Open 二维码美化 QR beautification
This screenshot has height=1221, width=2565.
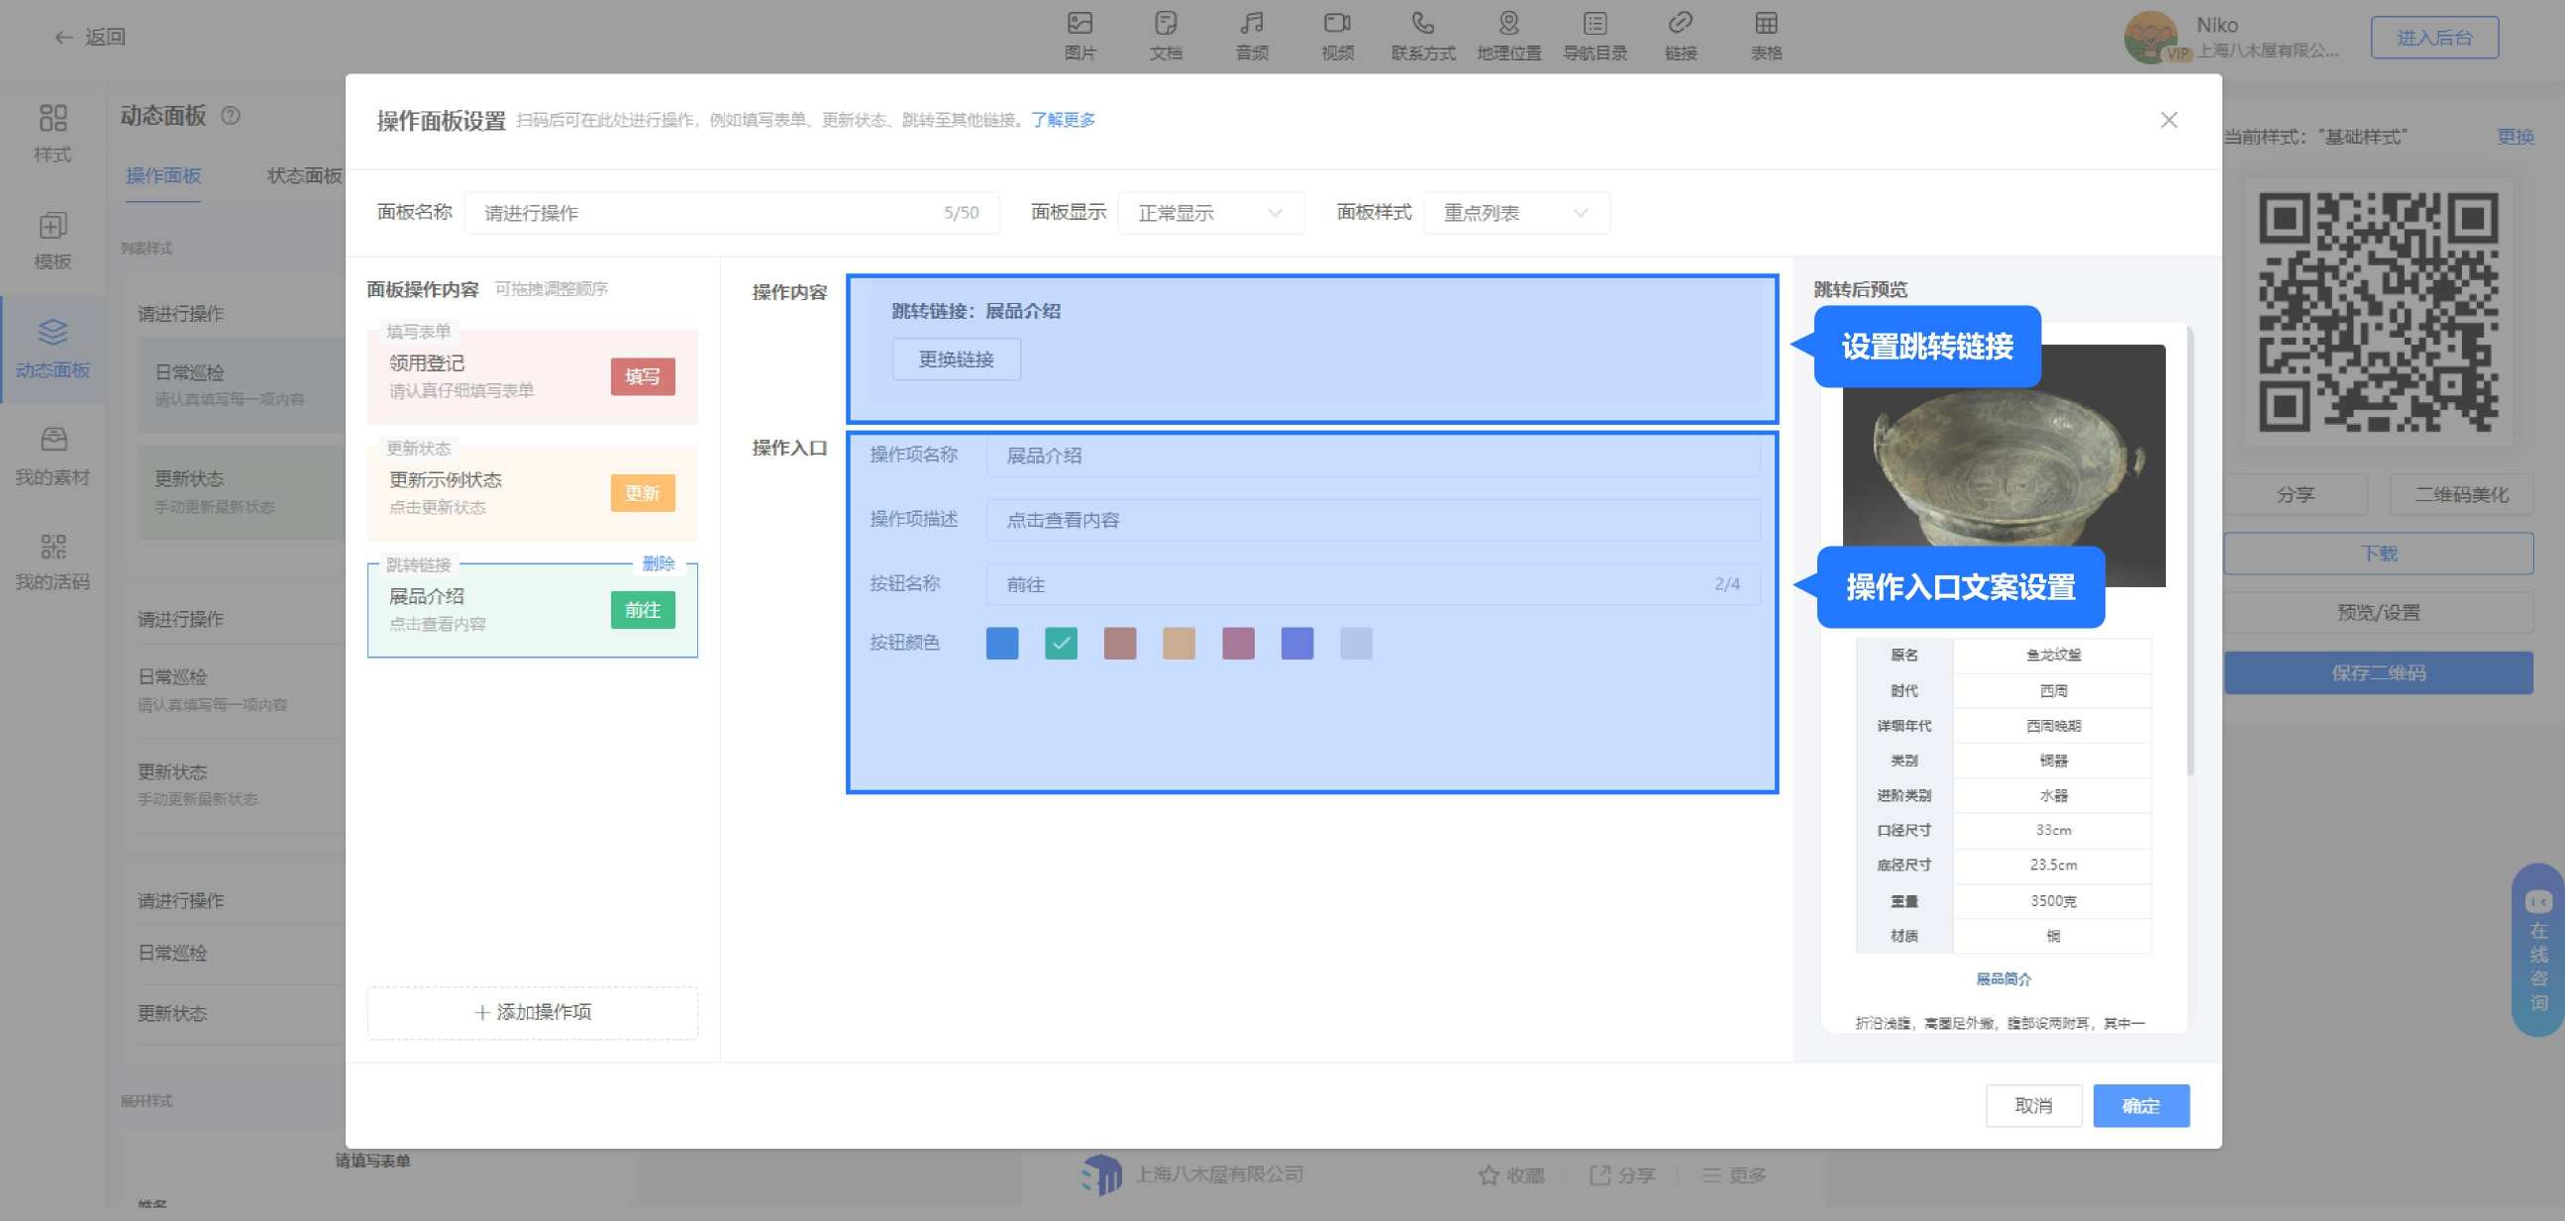pos(2461,494)
